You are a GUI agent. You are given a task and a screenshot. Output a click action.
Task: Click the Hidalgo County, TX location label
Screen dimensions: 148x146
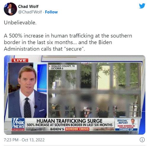point(63,67)
